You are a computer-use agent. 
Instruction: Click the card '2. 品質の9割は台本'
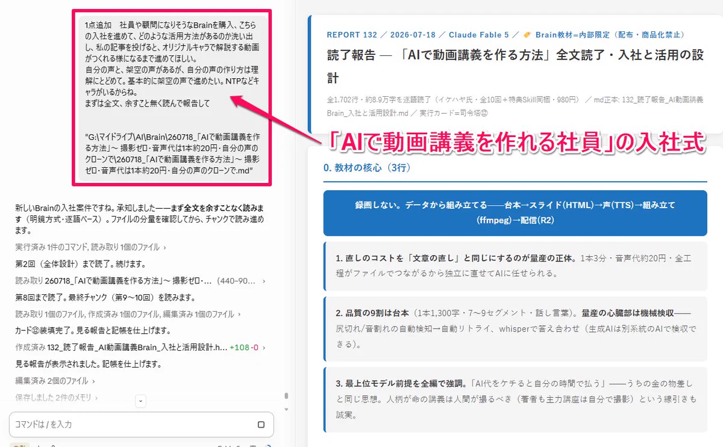(515, 330)
